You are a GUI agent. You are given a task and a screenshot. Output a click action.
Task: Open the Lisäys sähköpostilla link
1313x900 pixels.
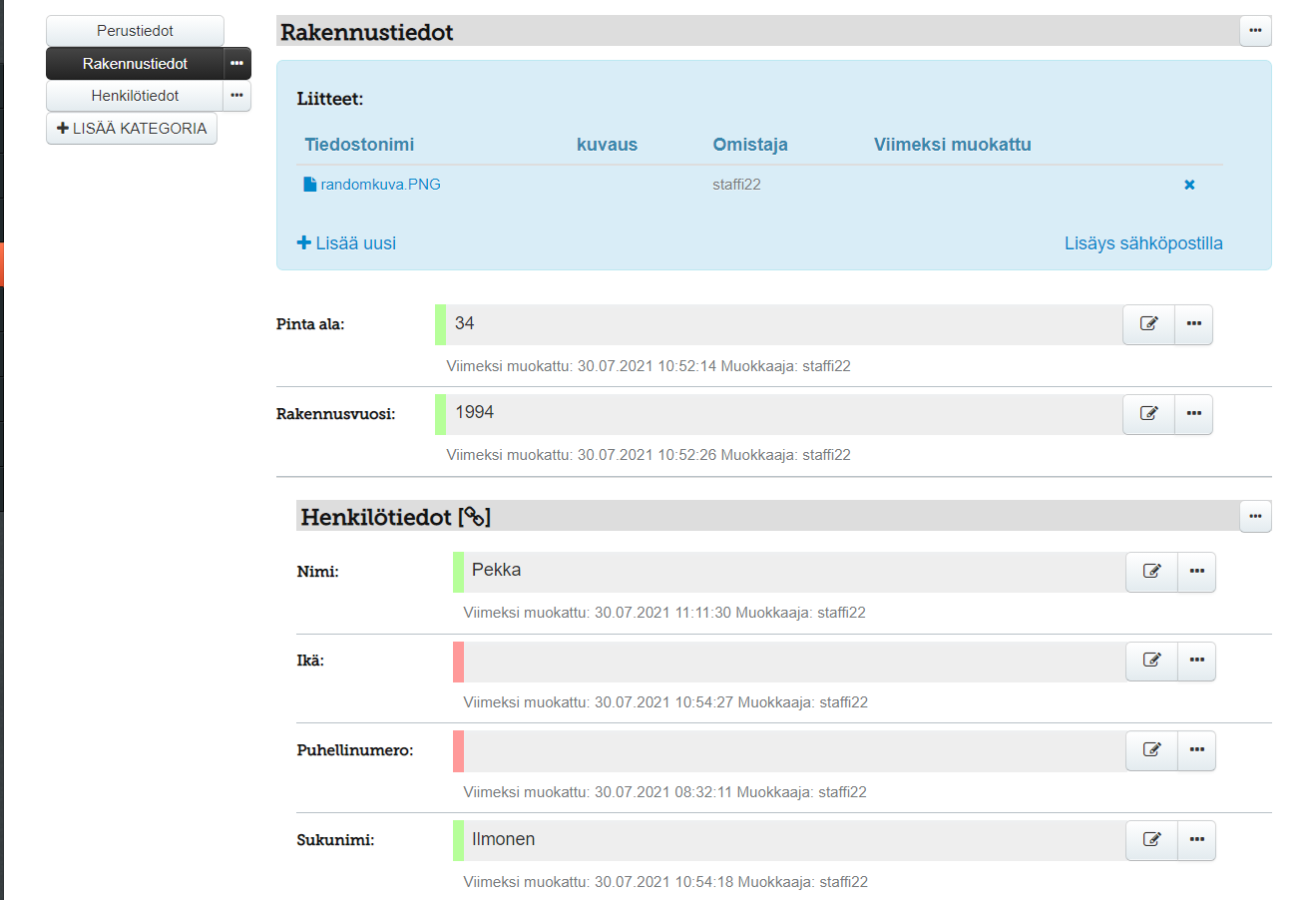point(1143,243)
